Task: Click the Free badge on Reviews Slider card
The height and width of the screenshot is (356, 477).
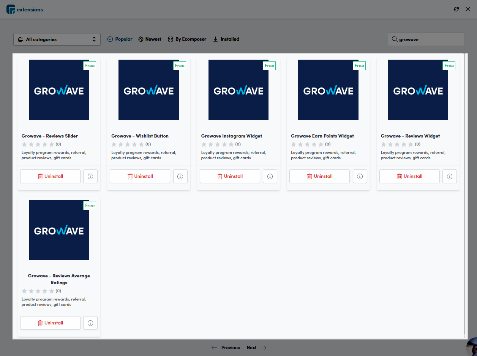Action: point(90,66)
